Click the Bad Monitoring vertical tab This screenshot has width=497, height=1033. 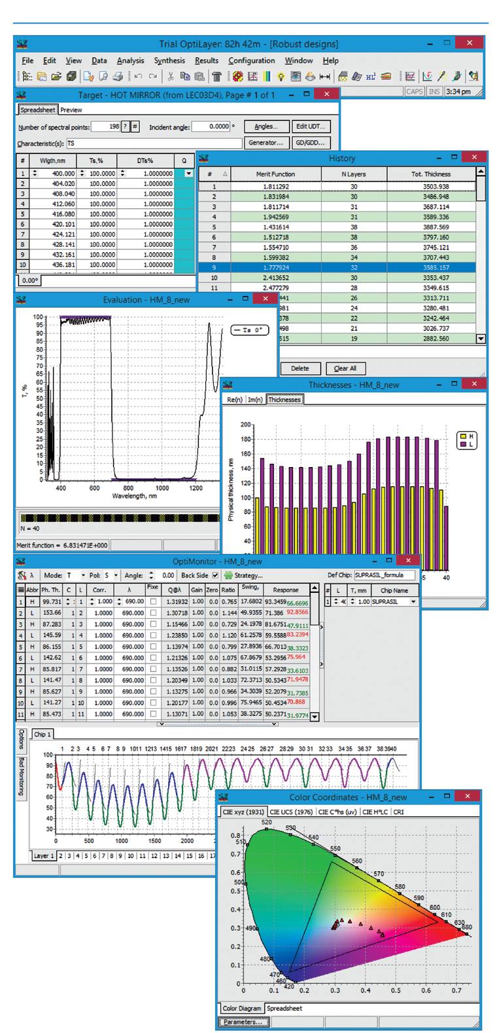click(x=22, y=778)
